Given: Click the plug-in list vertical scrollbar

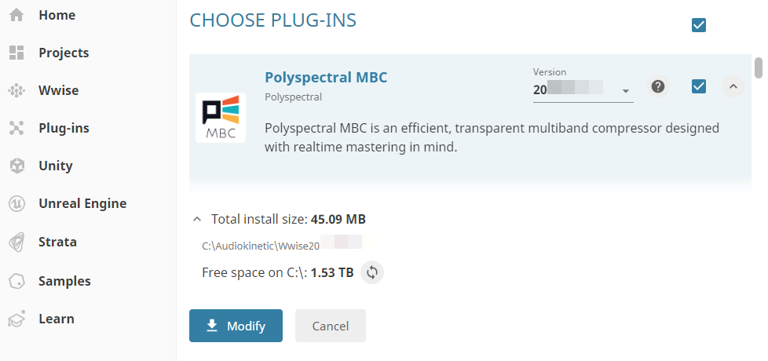Looking at the screenshot, I should [759, 67].
